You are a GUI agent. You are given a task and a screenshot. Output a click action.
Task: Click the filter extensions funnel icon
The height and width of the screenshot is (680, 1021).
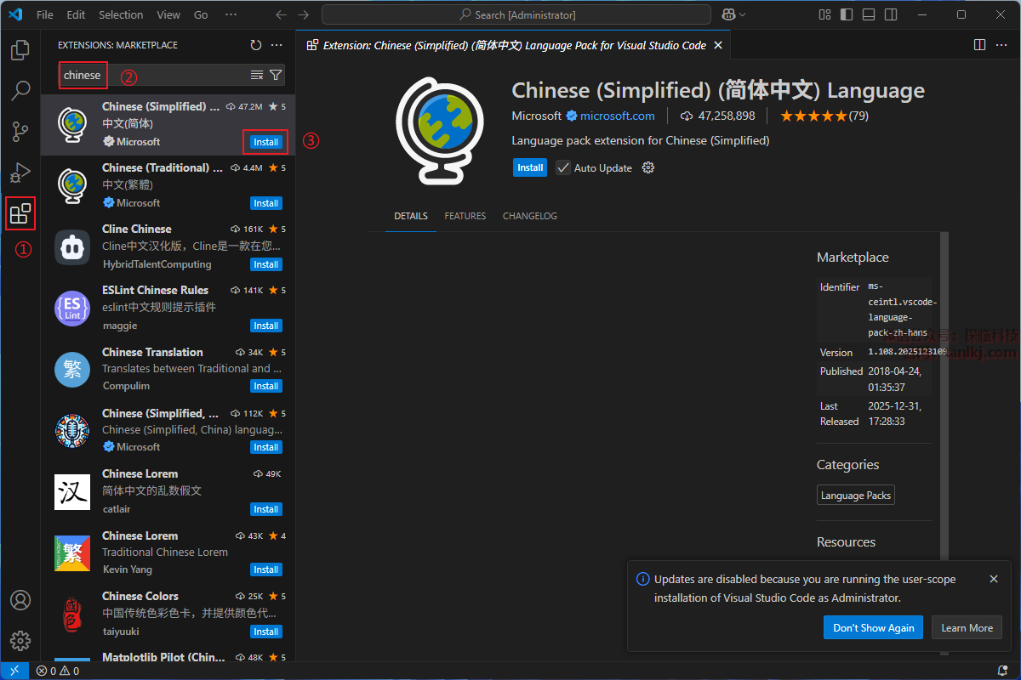[276, 75]
